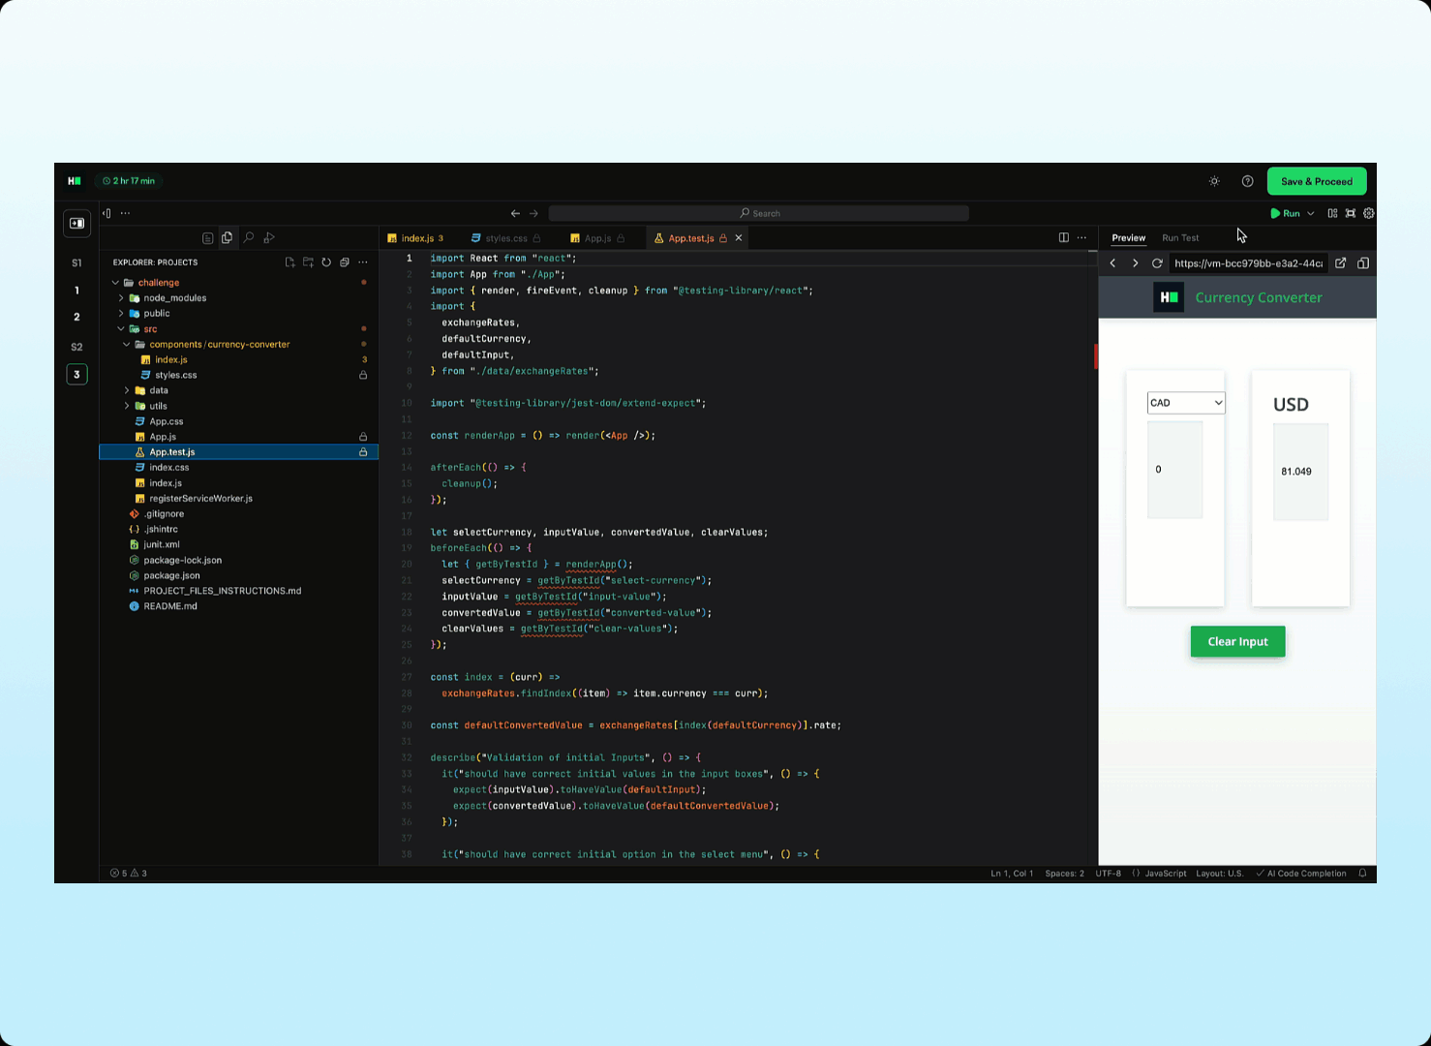The image size is (1431, 1046).
Task: Switch to the index.js editor tab
Action: pos(416,238)
